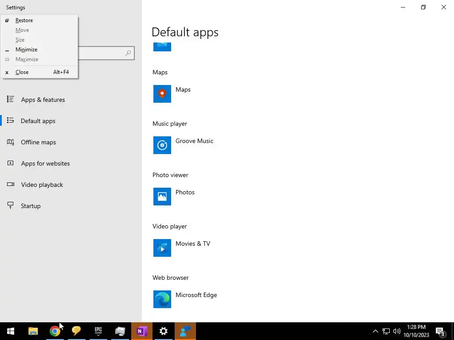454x340 pixels.
Task: Click the greyed-out Size menu entry
Action: tap(39, 39)
